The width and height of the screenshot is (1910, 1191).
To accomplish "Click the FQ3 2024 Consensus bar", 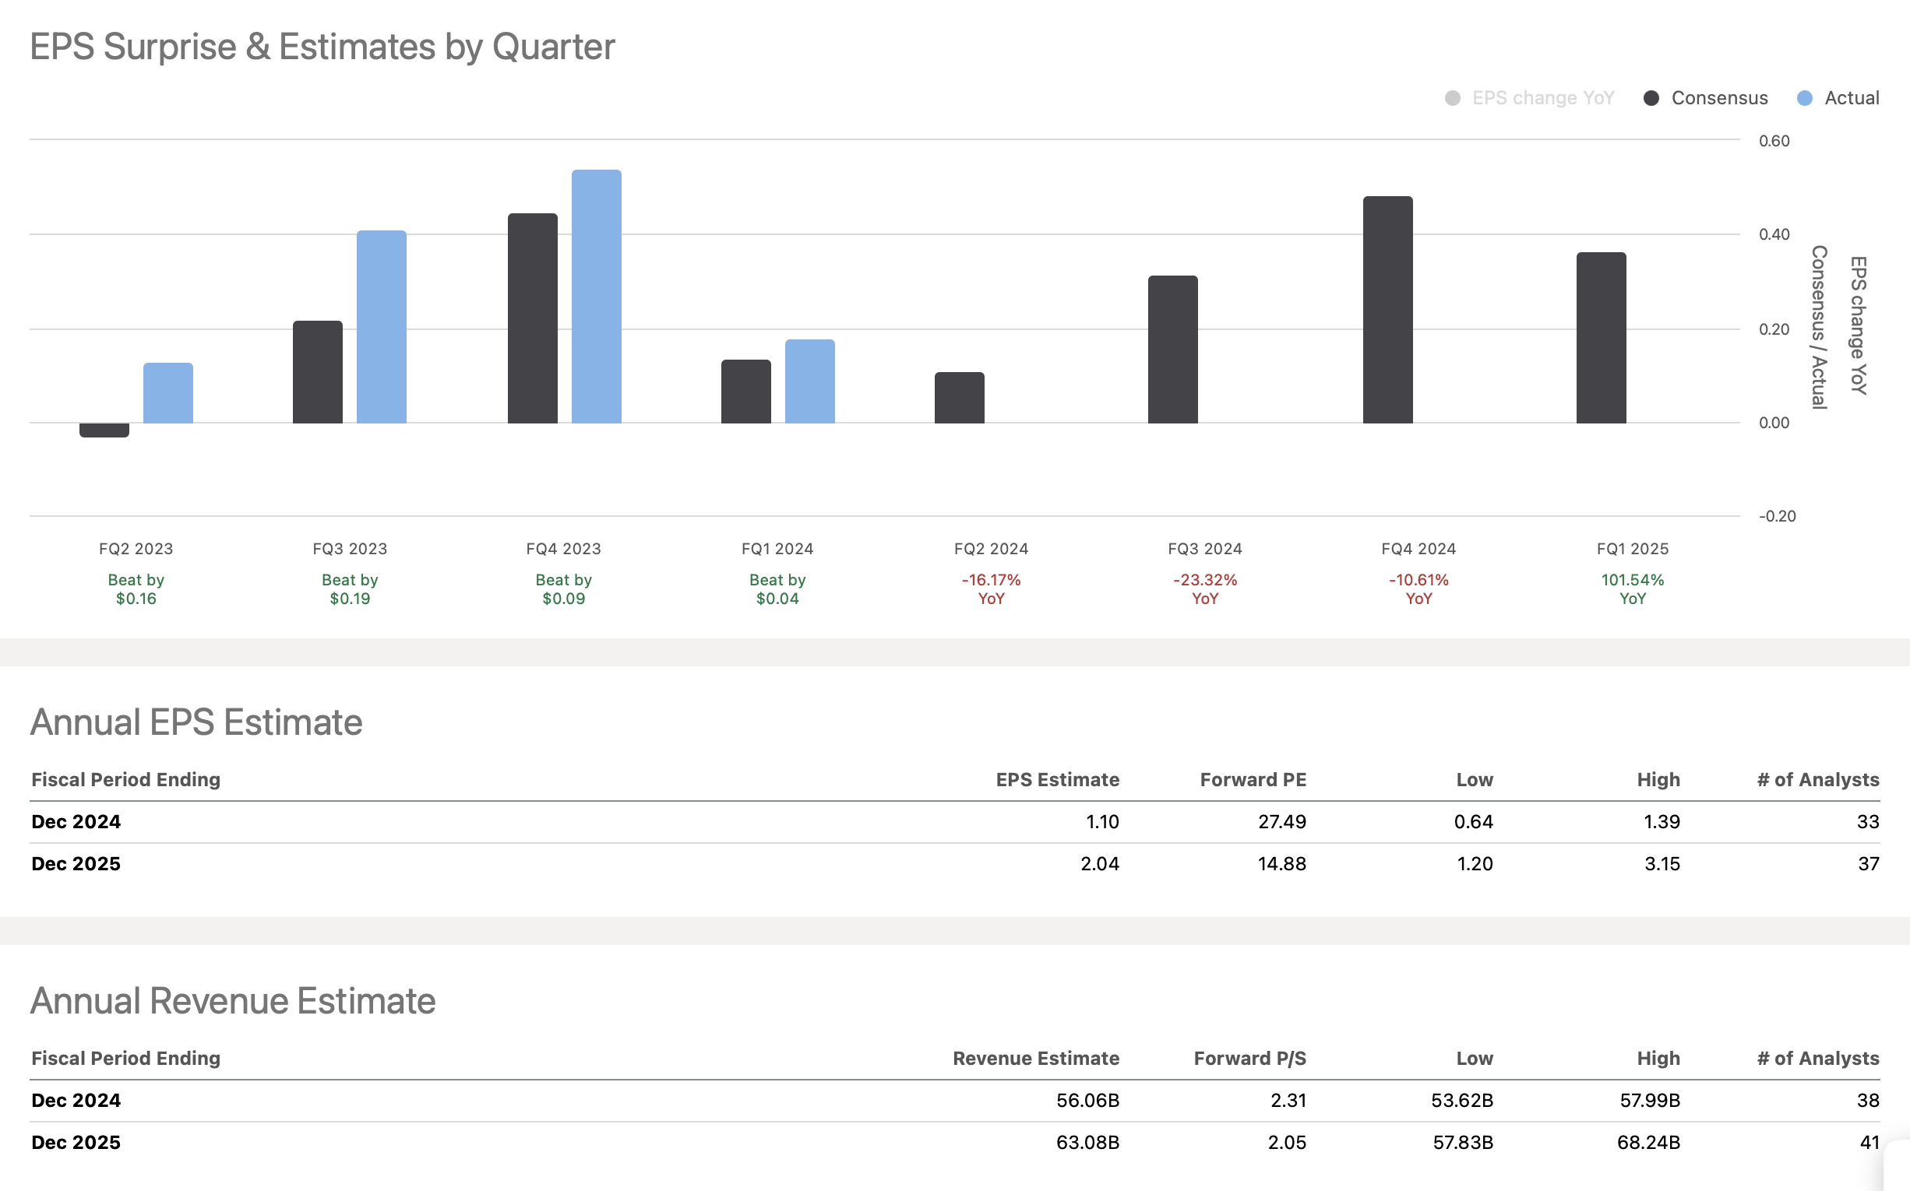I will (x=1173, y=350).
